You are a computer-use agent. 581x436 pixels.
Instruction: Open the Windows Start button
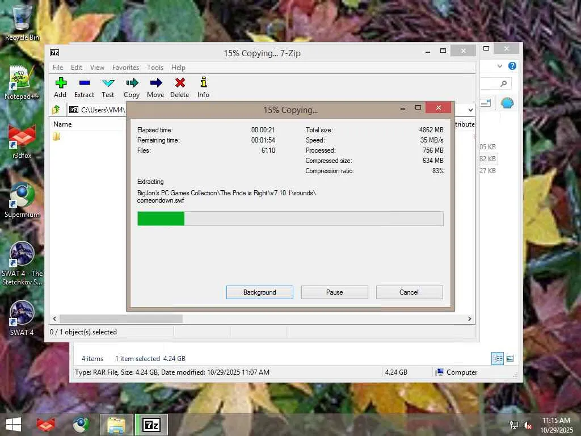point(14,425)
